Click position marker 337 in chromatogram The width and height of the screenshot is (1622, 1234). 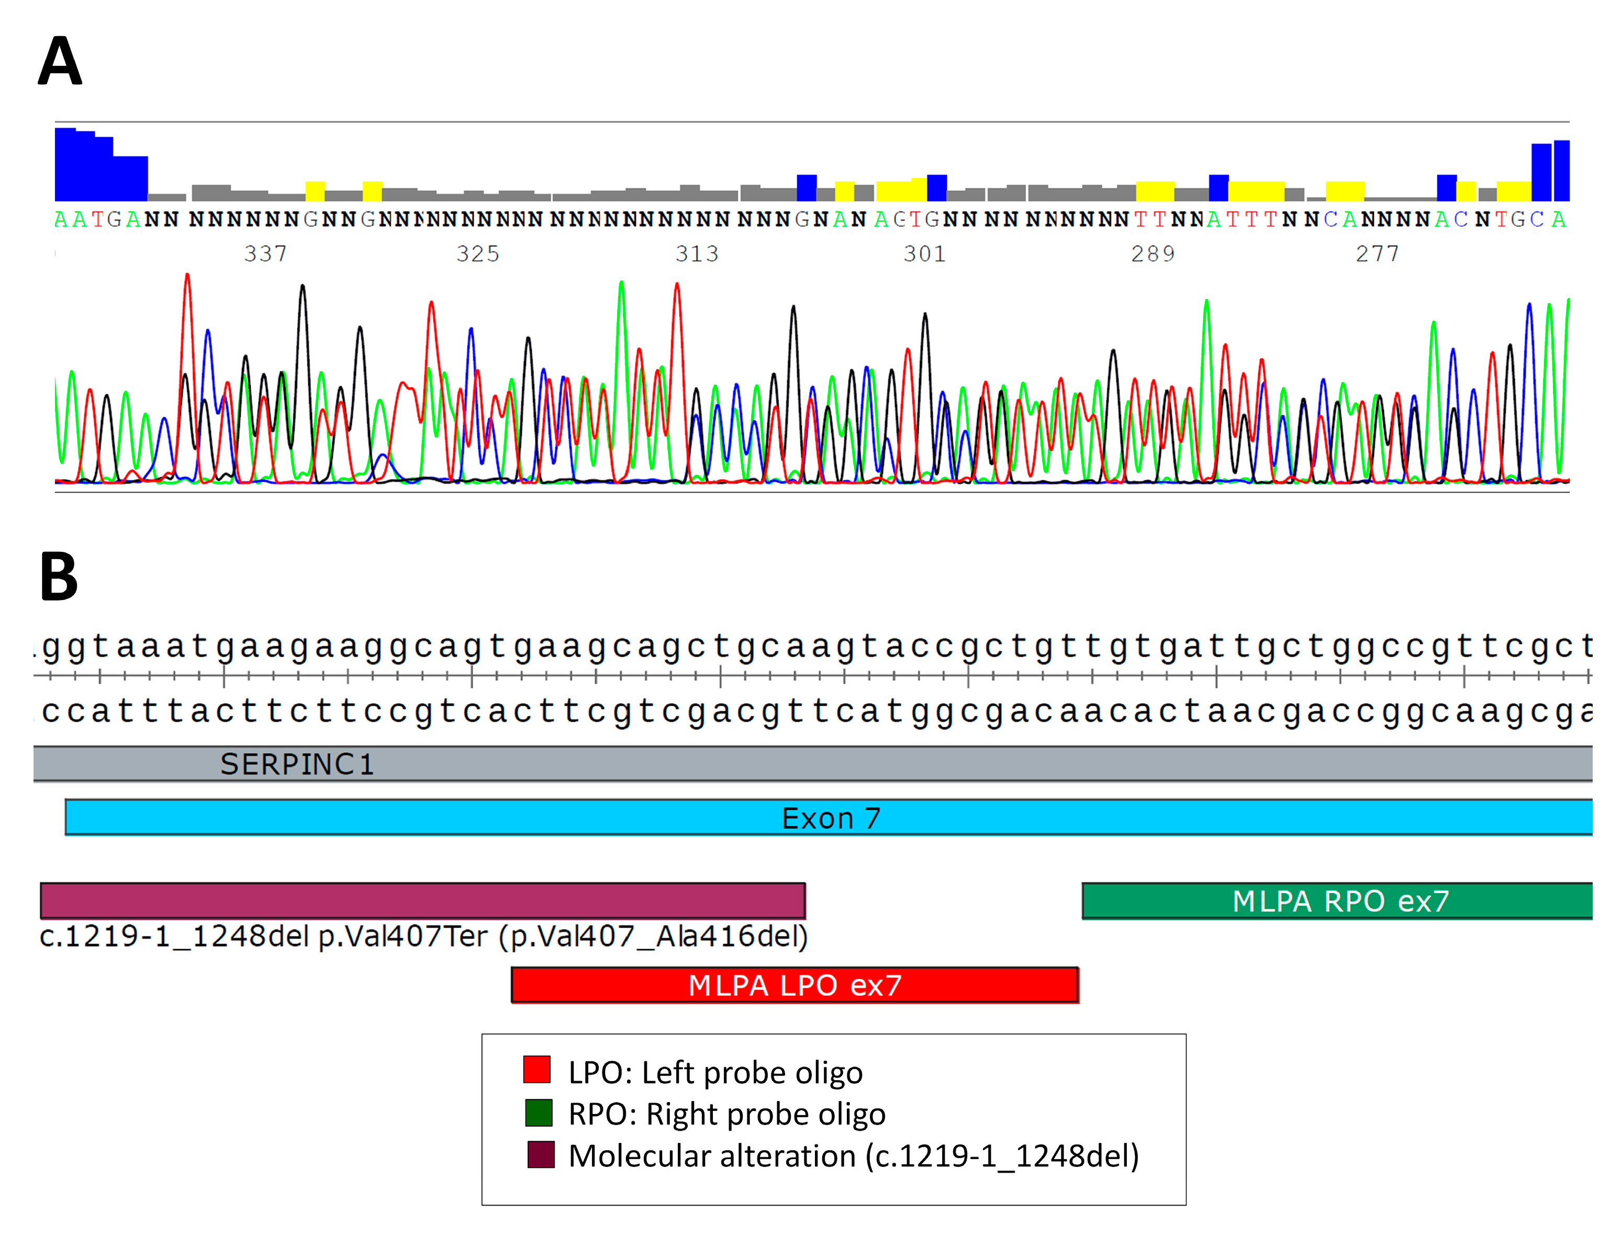click(x=266, y=254)
